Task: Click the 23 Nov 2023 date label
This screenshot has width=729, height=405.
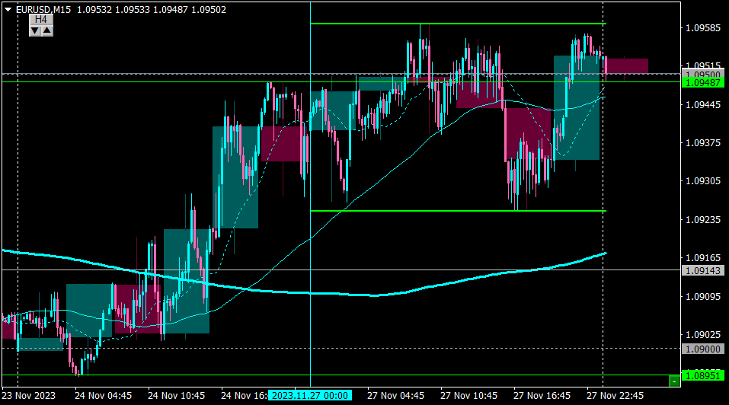Action: 29,396
